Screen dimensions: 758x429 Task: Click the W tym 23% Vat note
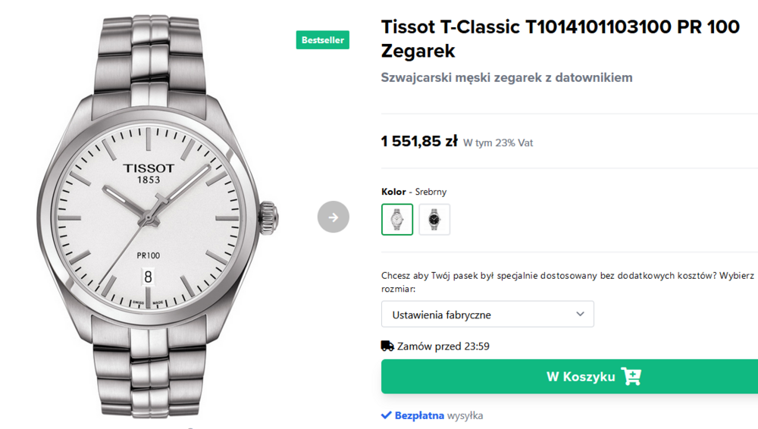pyautogui.click(x=498, y=142)
